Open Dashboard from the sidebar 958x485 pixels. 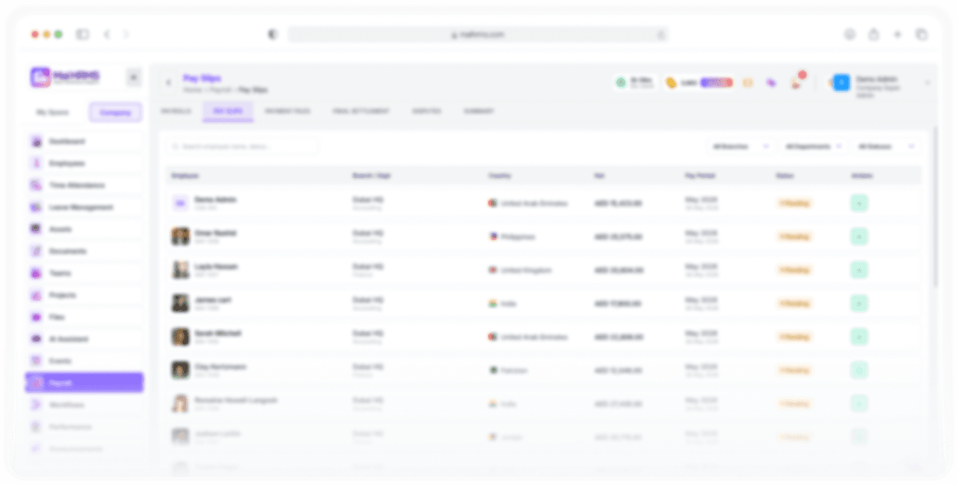(84, 142)
